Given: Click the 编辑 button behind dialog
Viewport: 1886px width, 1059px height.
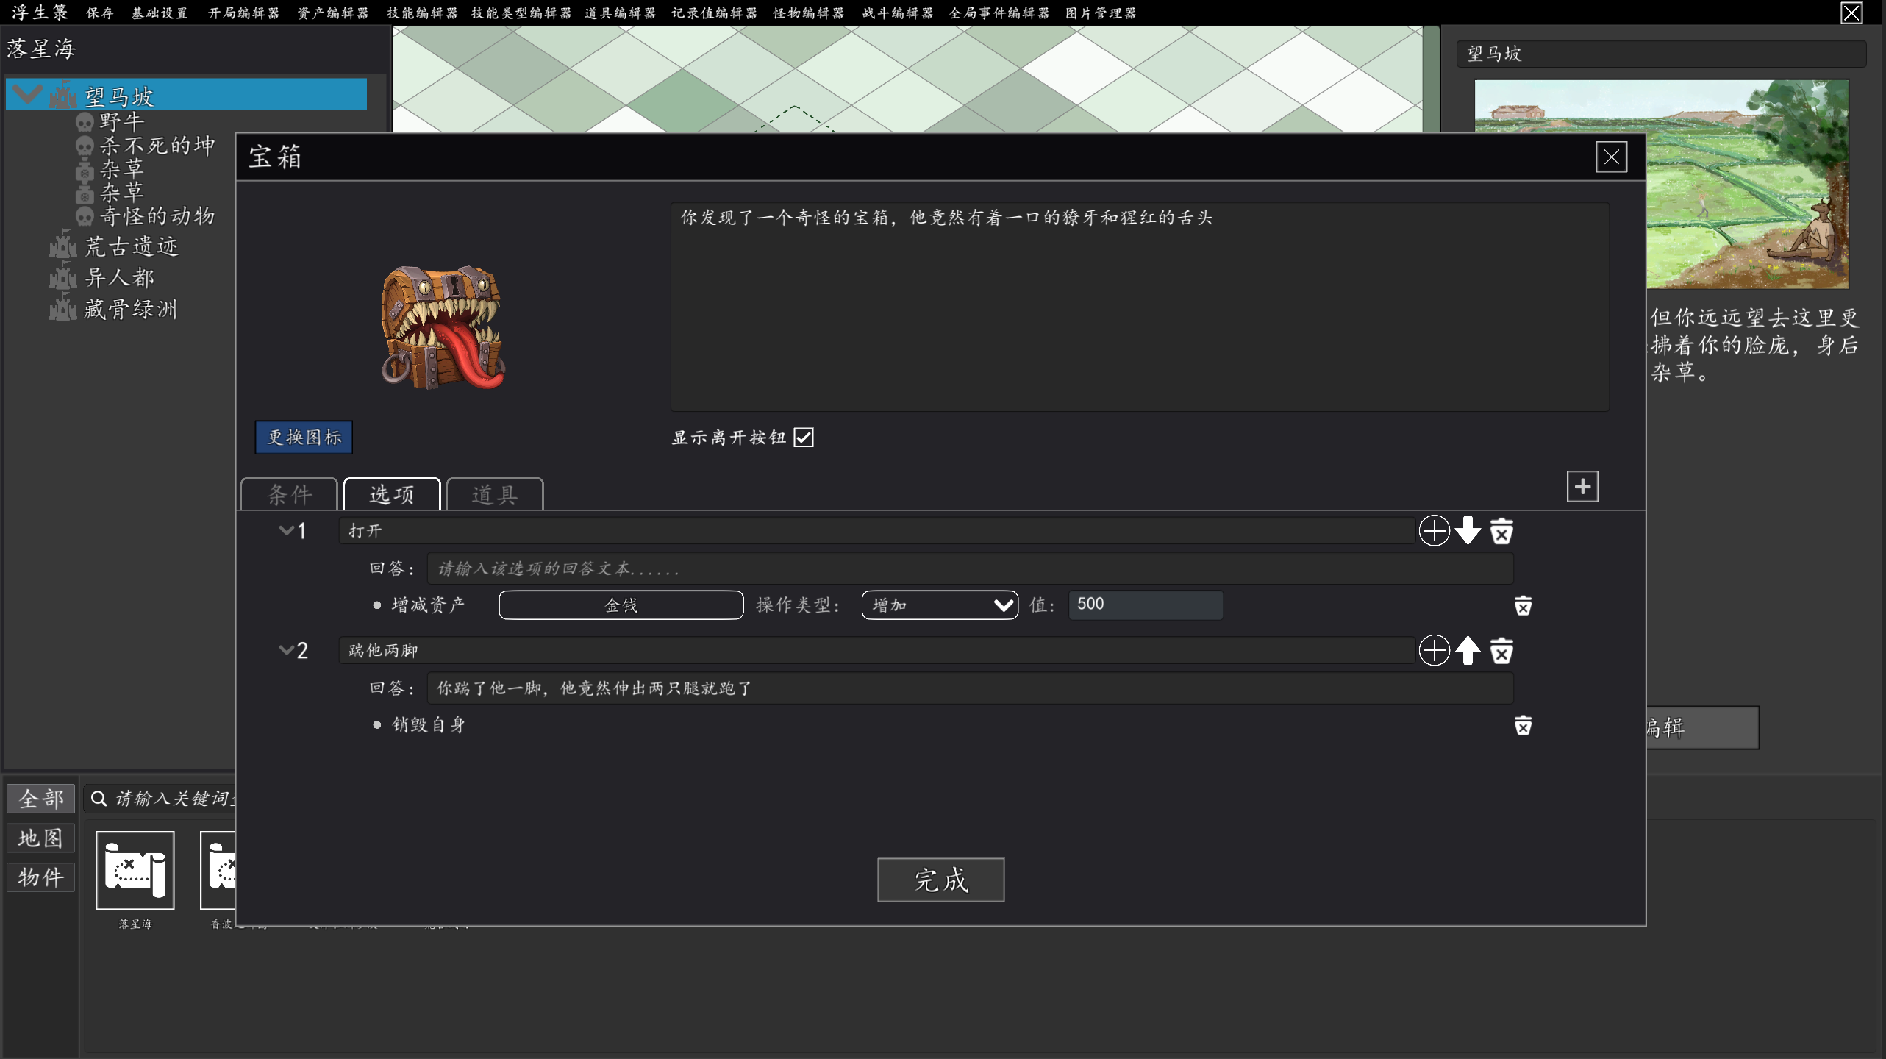Looking at the screenshot, I should (1701, 728).
